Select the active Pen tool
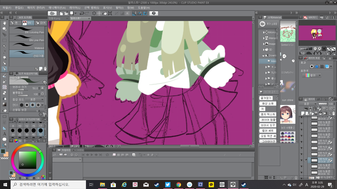 pyautogui.click(x=4, y=69)
